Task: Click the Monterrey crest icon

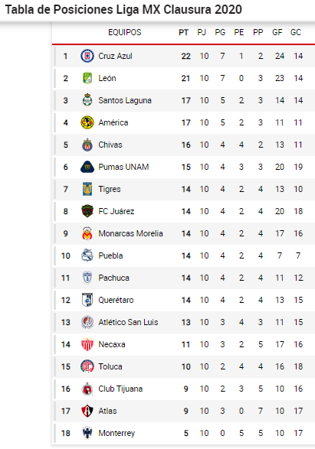Action: pyautogui.click(x=87, y=433)
